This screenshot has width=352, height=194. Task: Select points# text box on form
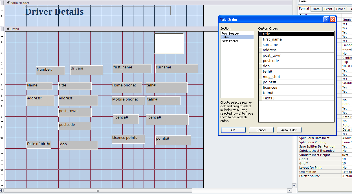[173, 140]
